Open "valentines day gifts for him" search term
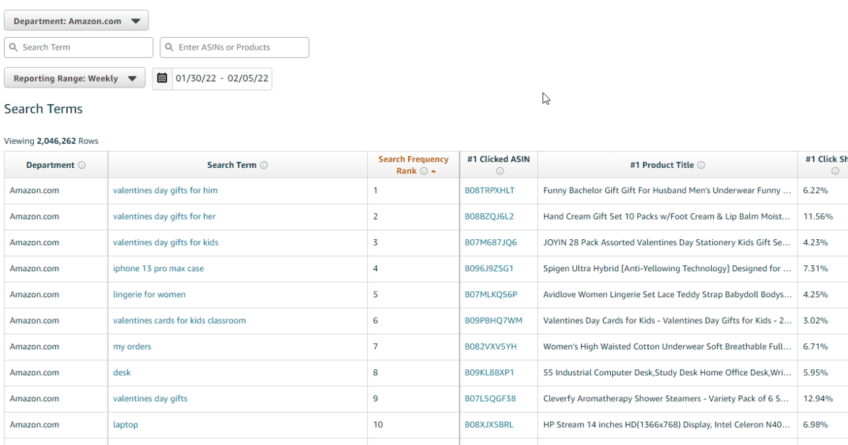The height and width of the screenshot is (445, 848). point(165,190)
